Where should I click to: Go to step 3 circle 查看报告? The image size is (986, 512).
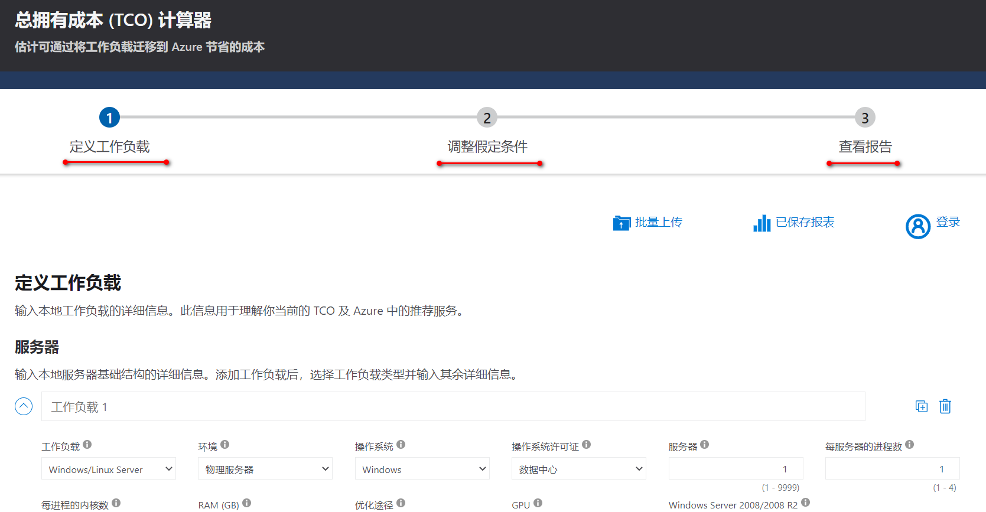865,118
